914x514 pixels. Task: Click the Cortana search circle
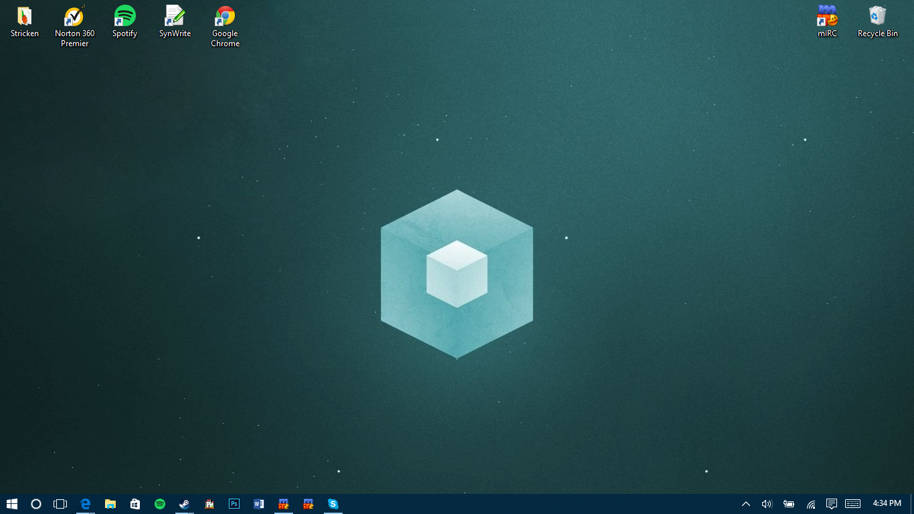click(36, 504)
